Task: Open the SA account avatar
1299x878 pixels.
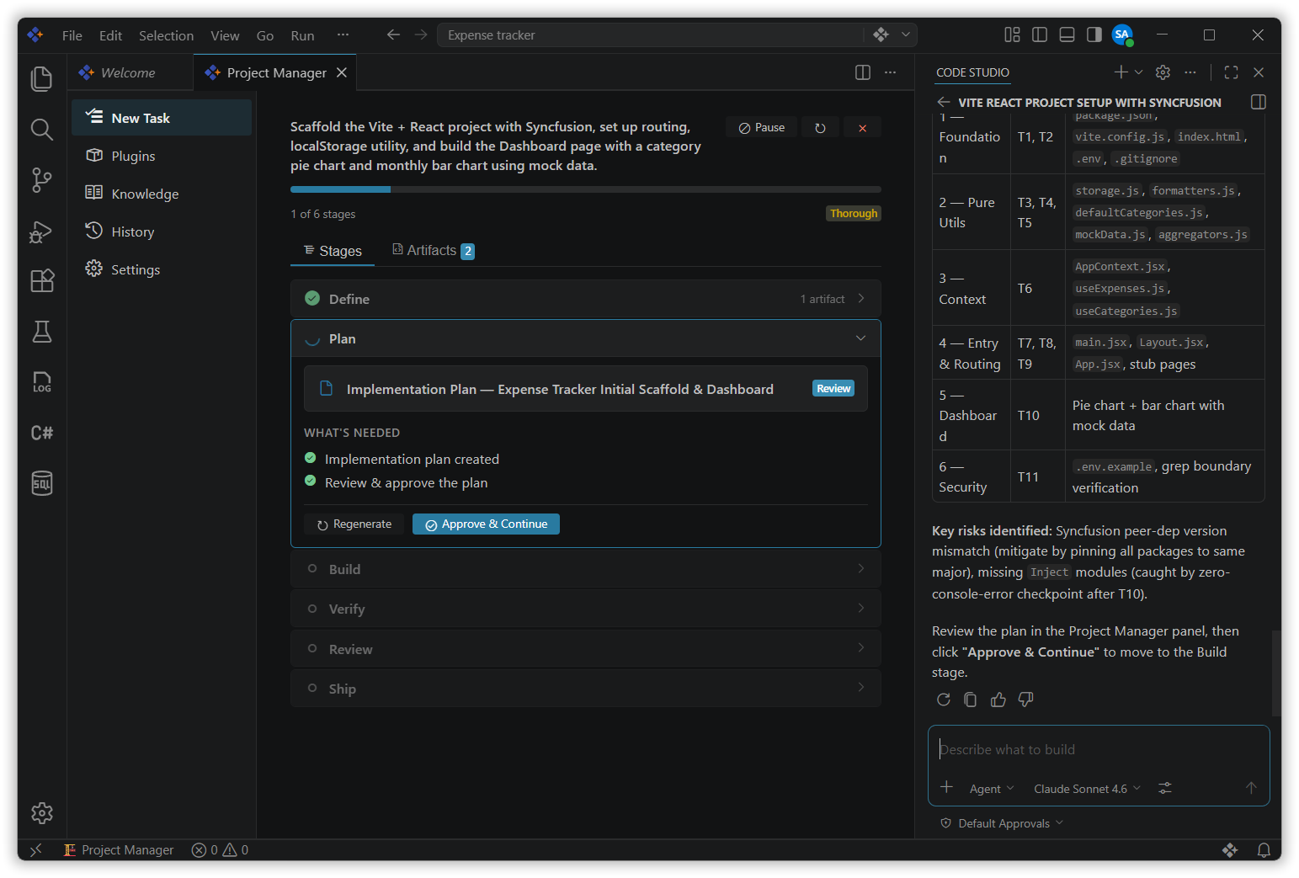Action: click(1122, 35)
